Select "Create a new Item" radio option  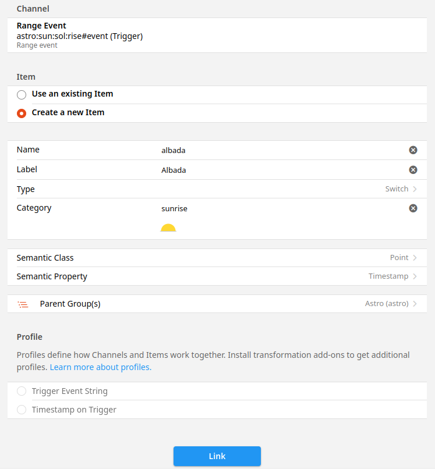22,113
